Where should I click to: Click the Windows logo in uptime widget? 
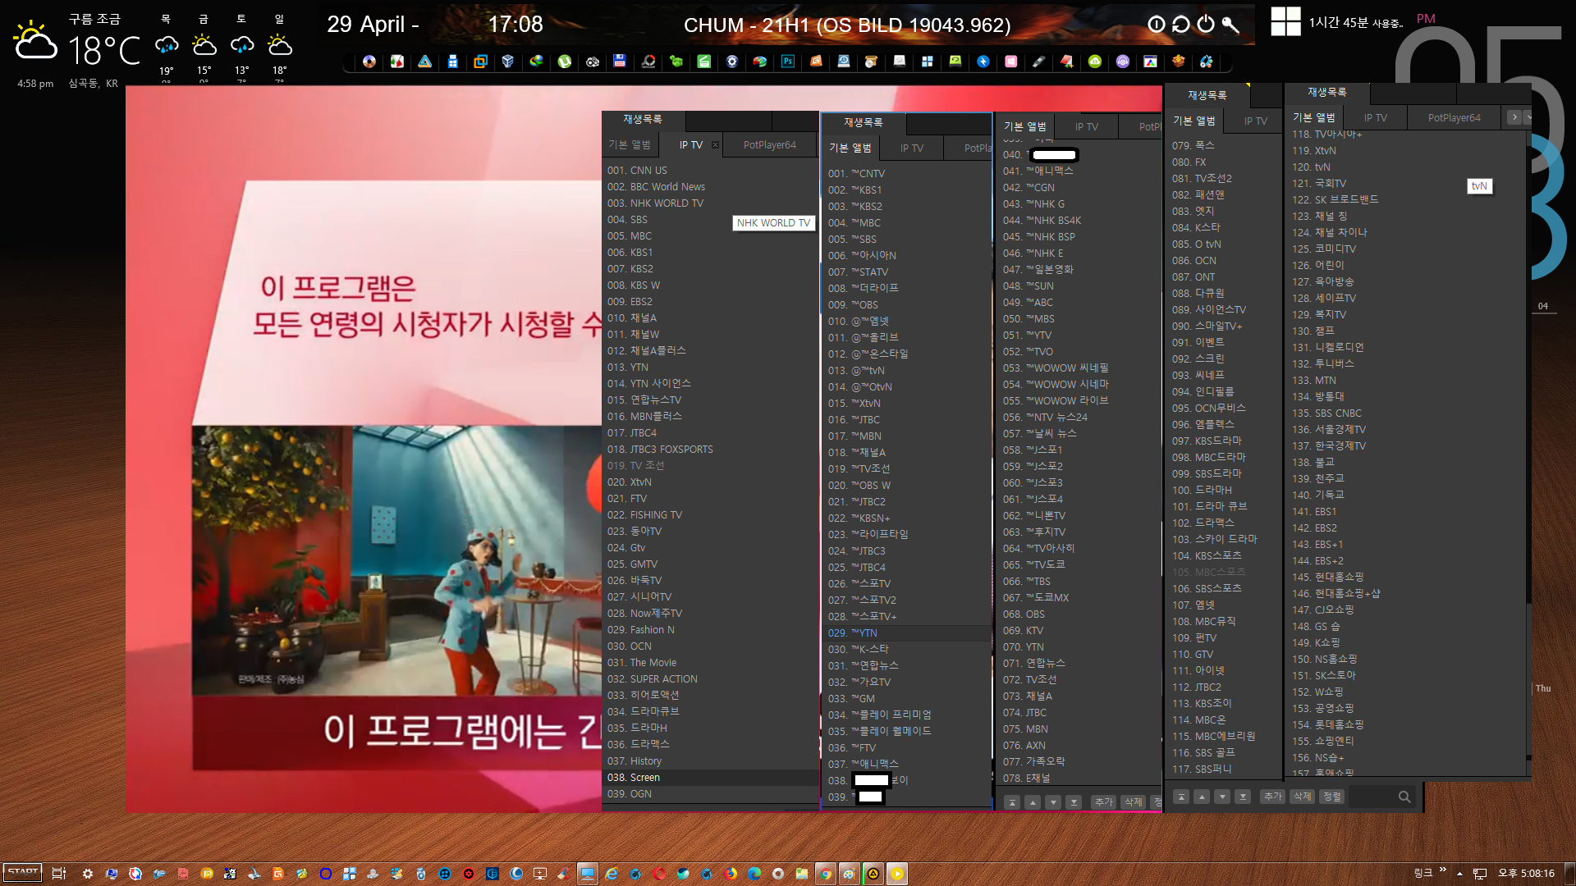point(1285,21)
